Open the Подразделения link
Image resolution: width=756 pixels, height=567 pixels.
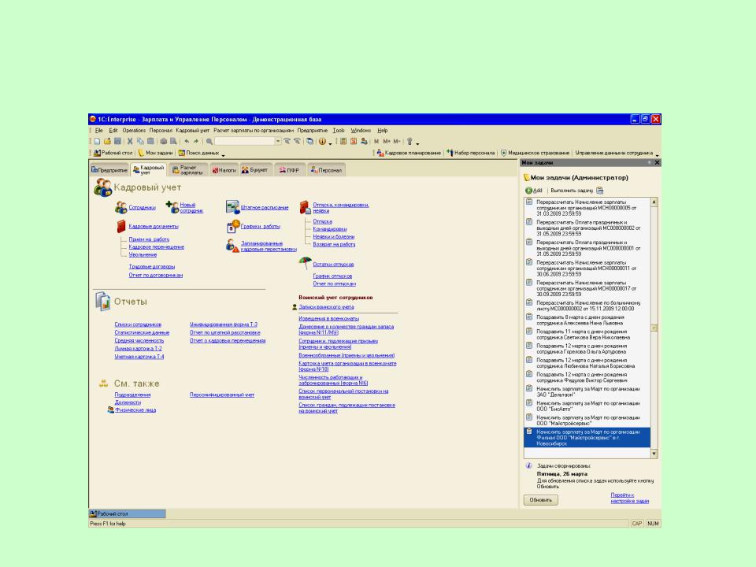tap(132, 395)
